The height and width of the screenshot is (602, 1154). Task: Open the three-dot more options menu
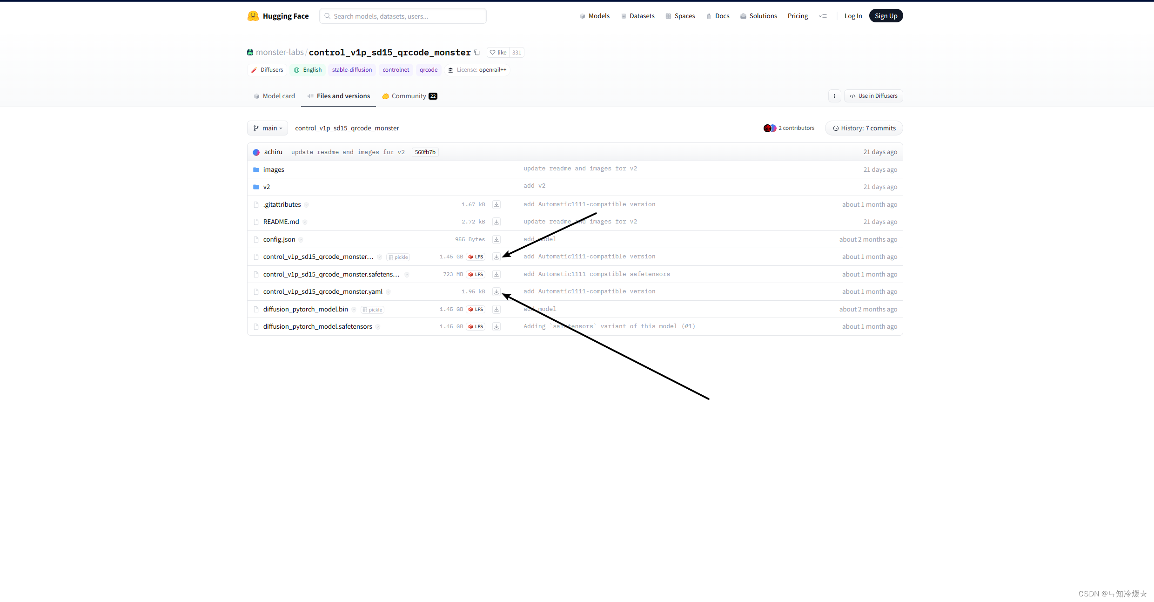[x=834, y=96]
